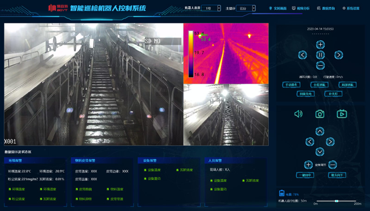The image size is (370, 211).
Task: Open the 视频分析 tab
Action: (302, 8)
